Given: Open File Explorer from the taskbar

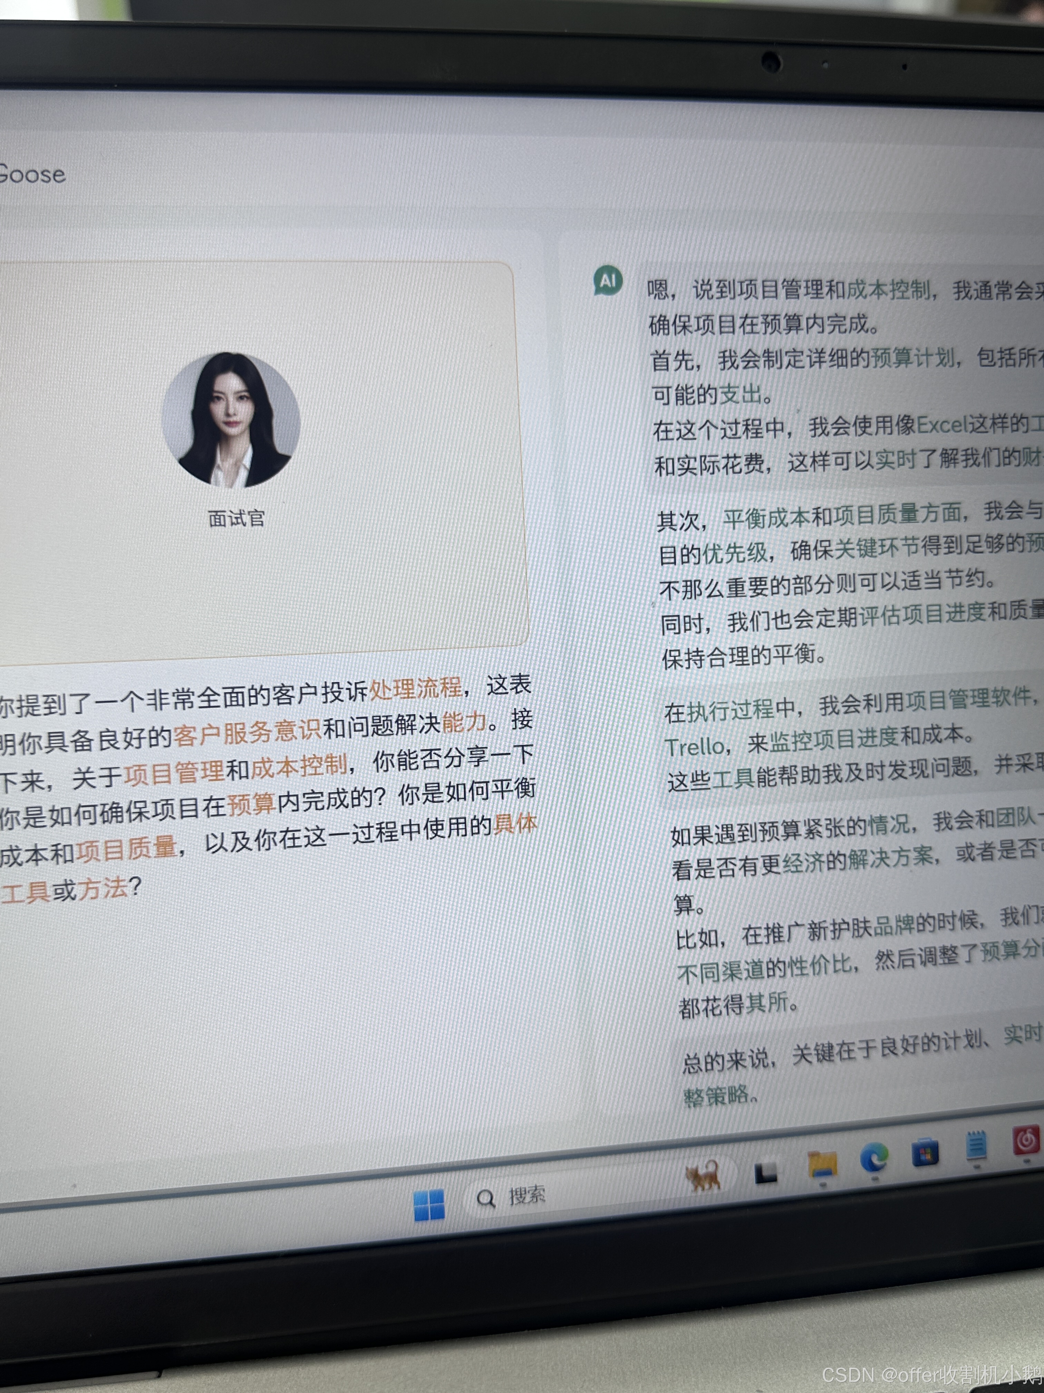Looking at the screenshot, I should click(x=822, y=1164).
